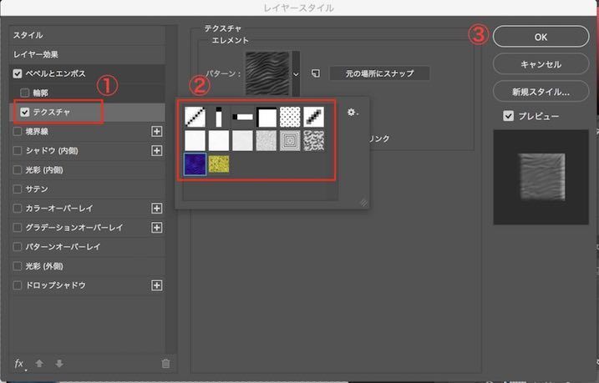Enable the グラデーションオーバーレイ checkbox
The width and height of the screenshot is (599, 383).
18,228
